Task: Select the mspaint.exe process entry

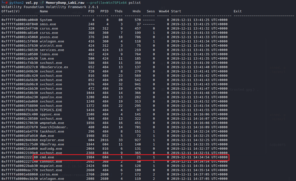Action: pyautogui.click(x=51, y=166)
